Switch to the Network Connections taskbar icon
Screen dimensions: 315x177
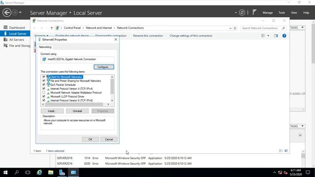click(73, 173)
